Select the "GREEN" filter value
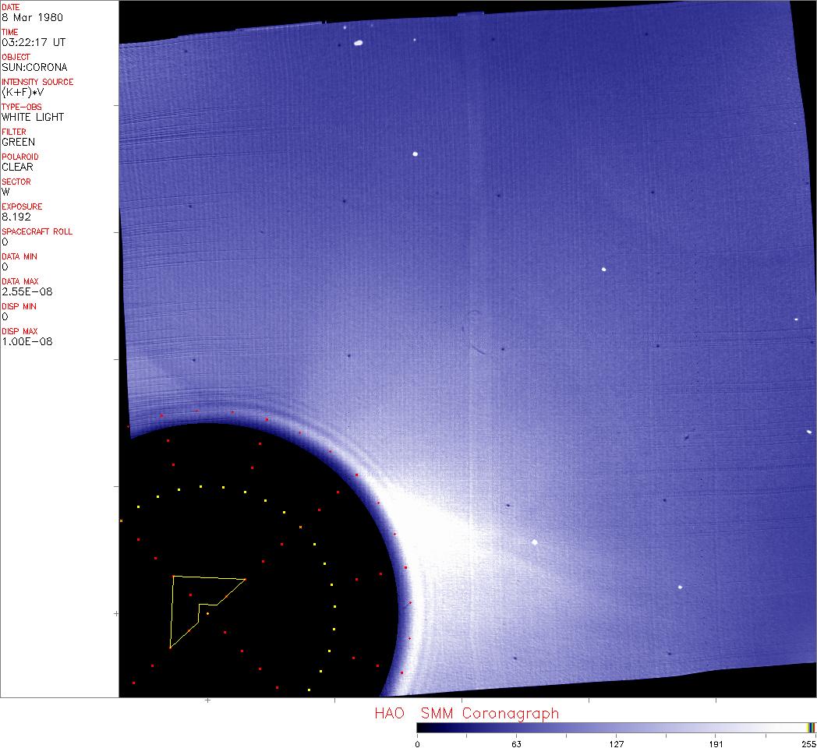Screen dimensions: 817x748 pos(18,142)
